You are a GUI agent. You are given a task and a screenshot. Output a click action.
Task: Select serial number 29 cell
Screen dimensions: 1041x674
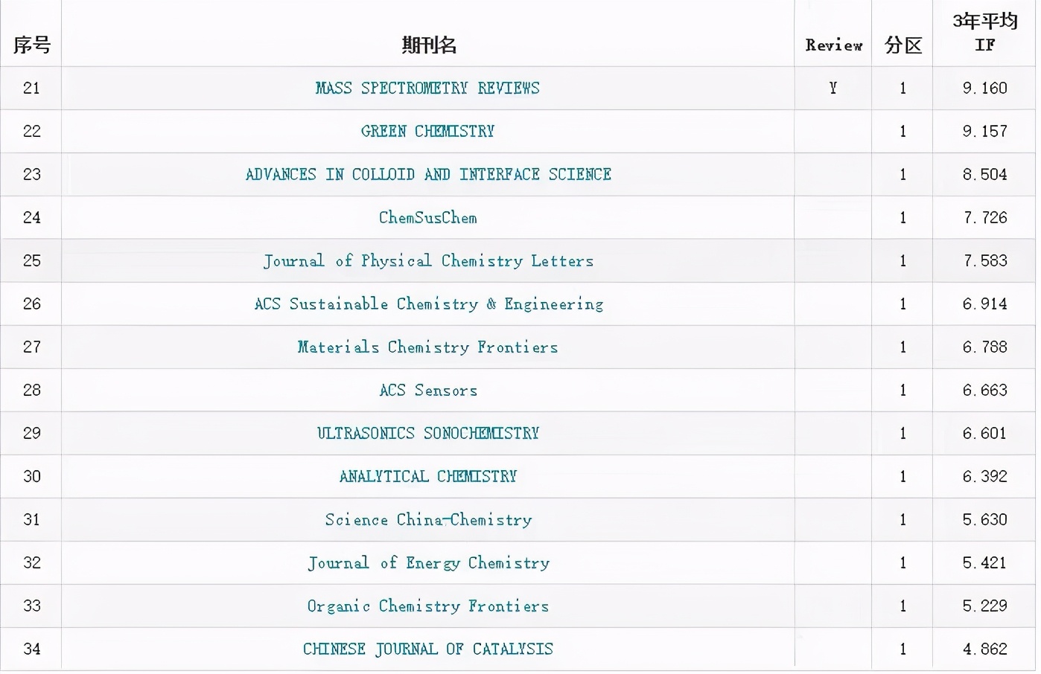click(31, 433)
